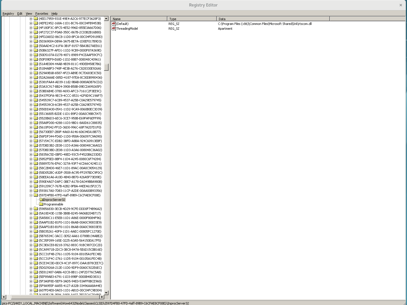Click REG_SZ type of the (Default) row
Viewport: 407px width, 305px height.
point(174,24)
